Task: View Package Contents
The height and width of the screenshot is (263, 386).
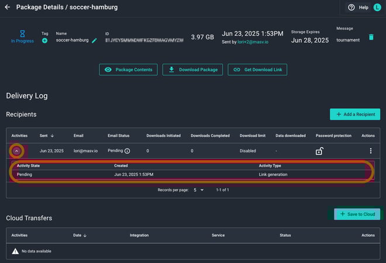Action: (128, 70)
